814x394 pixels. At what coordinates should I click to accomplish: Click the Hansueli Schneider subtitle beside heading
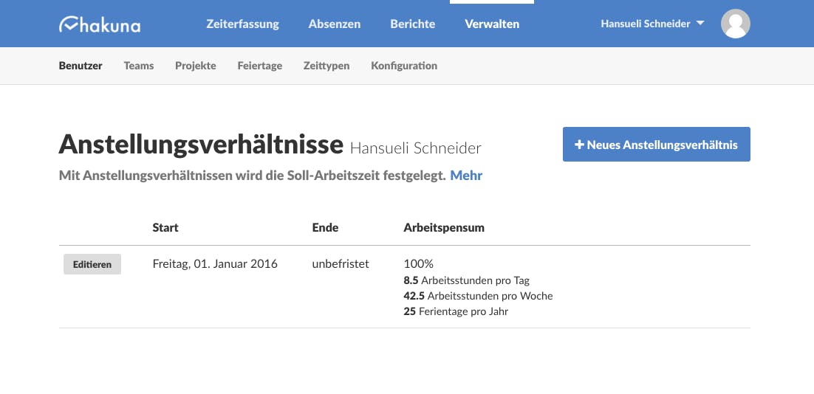click(x=416, y=148)
